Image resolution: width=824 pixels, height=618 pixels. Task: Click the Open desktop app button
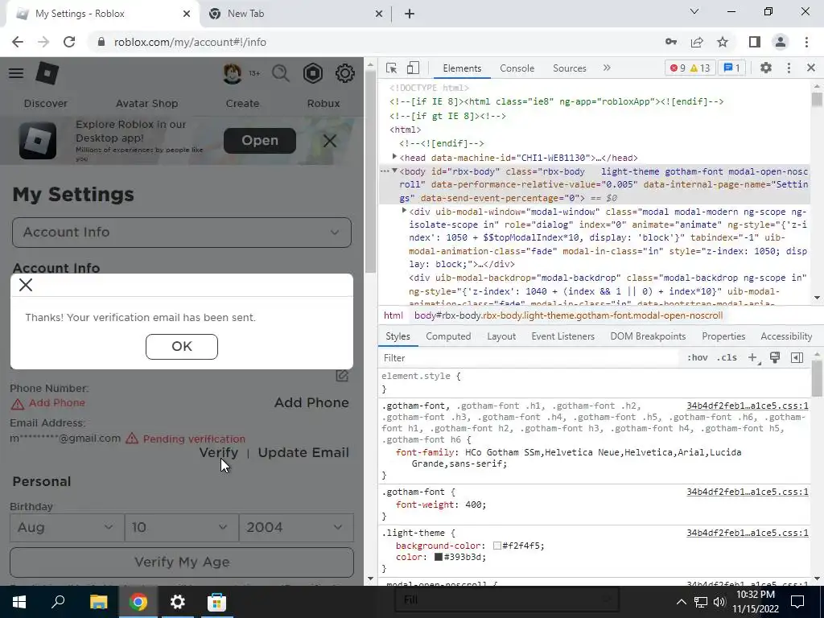[260, 141]
